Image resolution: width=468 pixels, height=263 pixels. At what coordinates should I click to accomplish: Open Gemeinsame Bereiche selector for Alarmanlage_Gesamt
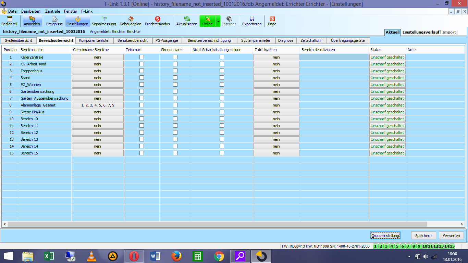[98, 105]
